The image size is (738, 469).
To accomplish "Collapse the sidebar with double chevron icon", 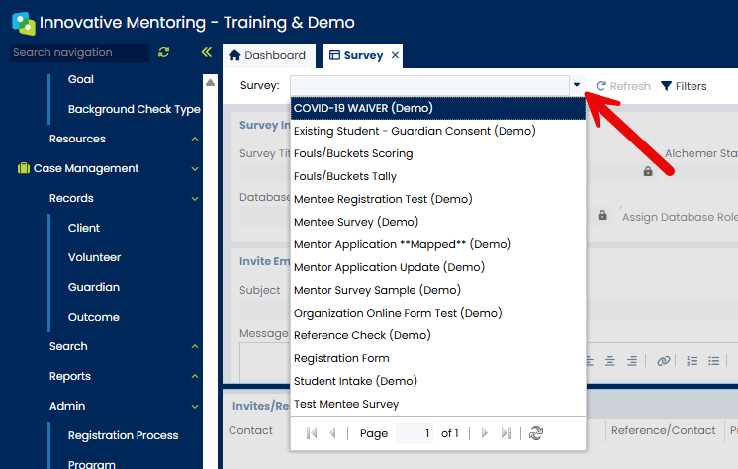I will 206,52.
